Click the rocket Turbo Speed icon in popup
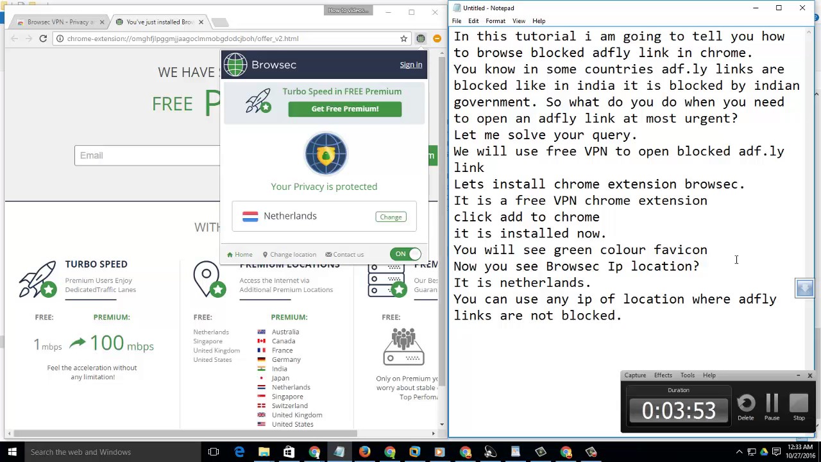This screenshot has height=462, width=821. [x=258, y=101]
